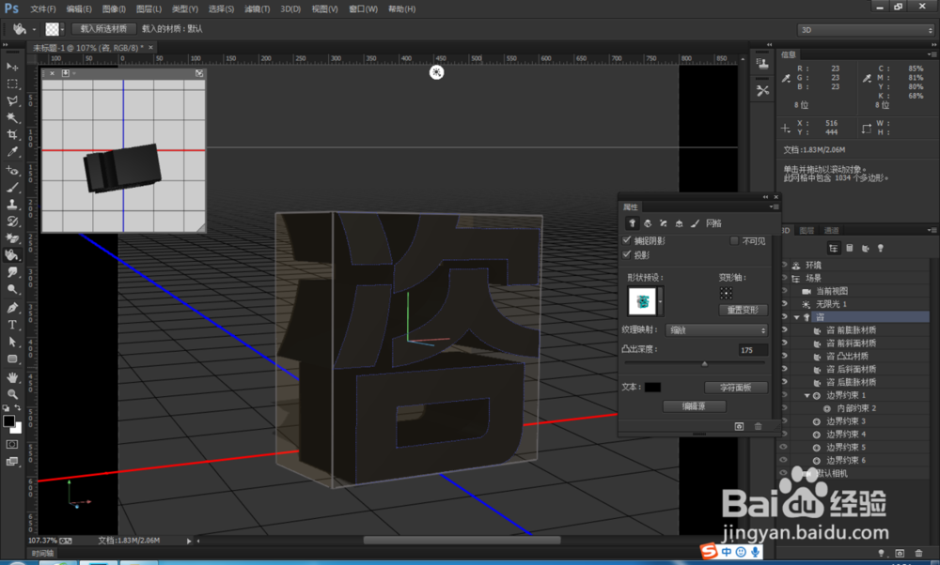The height and width of the screenshot is (565, 940).
Task: Switch to the 图层 panel tab
Action: pos(807,230)
